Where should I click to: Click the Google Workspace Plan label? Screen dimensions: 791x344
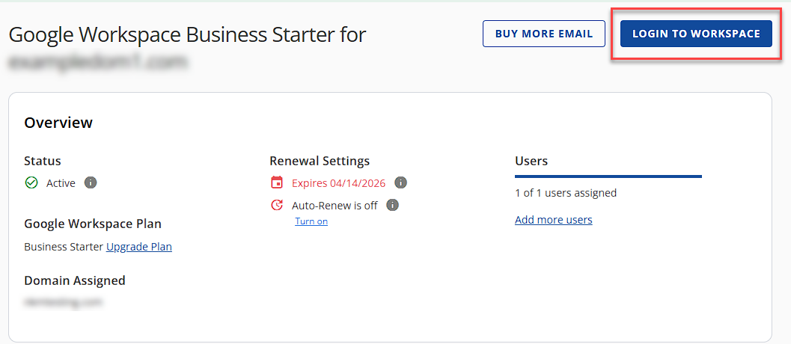coord(93,224)
